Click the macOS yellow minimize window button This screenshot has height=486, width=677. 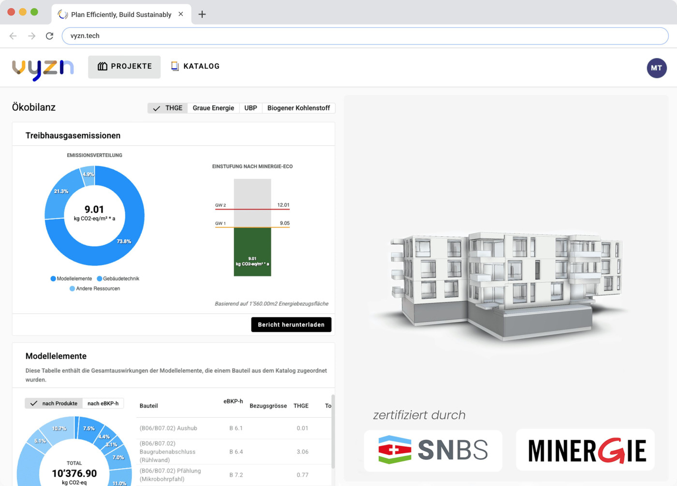23,12
